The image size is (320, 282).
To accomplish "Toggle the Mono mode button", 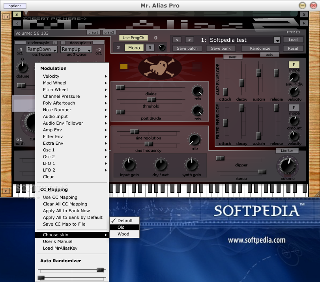I will [x=134, y=48].
